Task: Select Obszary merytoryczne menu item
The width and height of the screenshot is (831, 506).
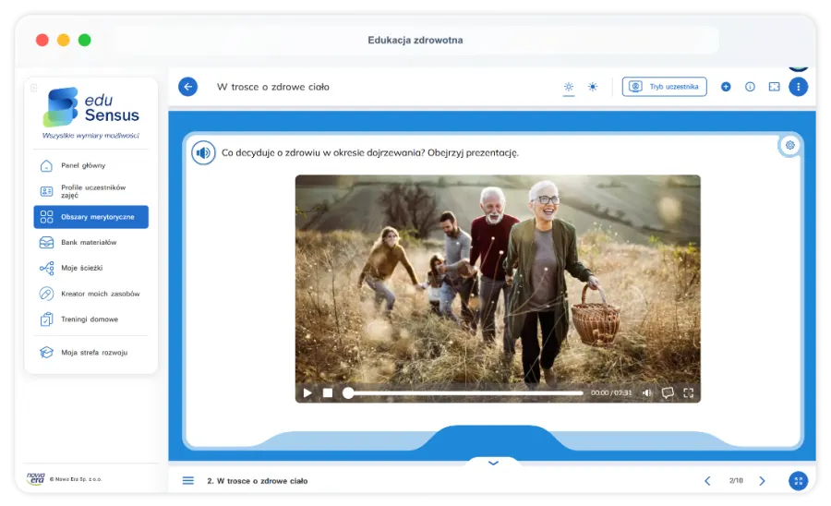Action: click(x=90, y=217)
